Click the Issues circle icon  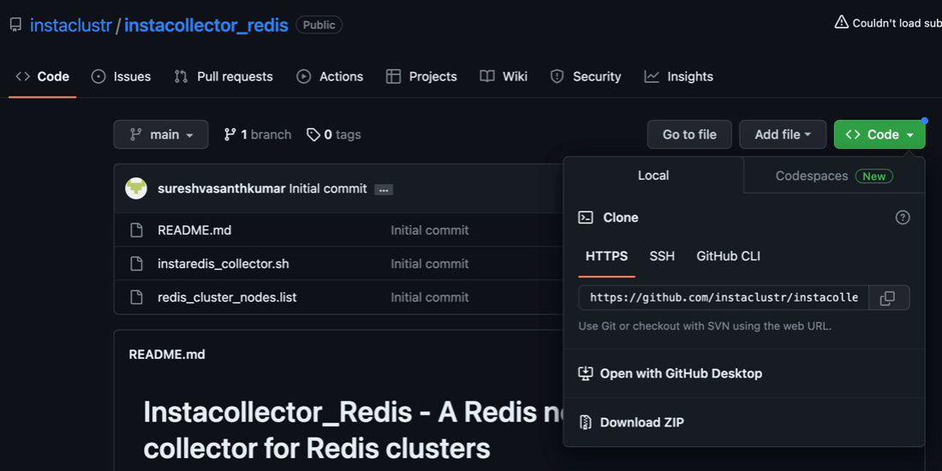(98, 76)
